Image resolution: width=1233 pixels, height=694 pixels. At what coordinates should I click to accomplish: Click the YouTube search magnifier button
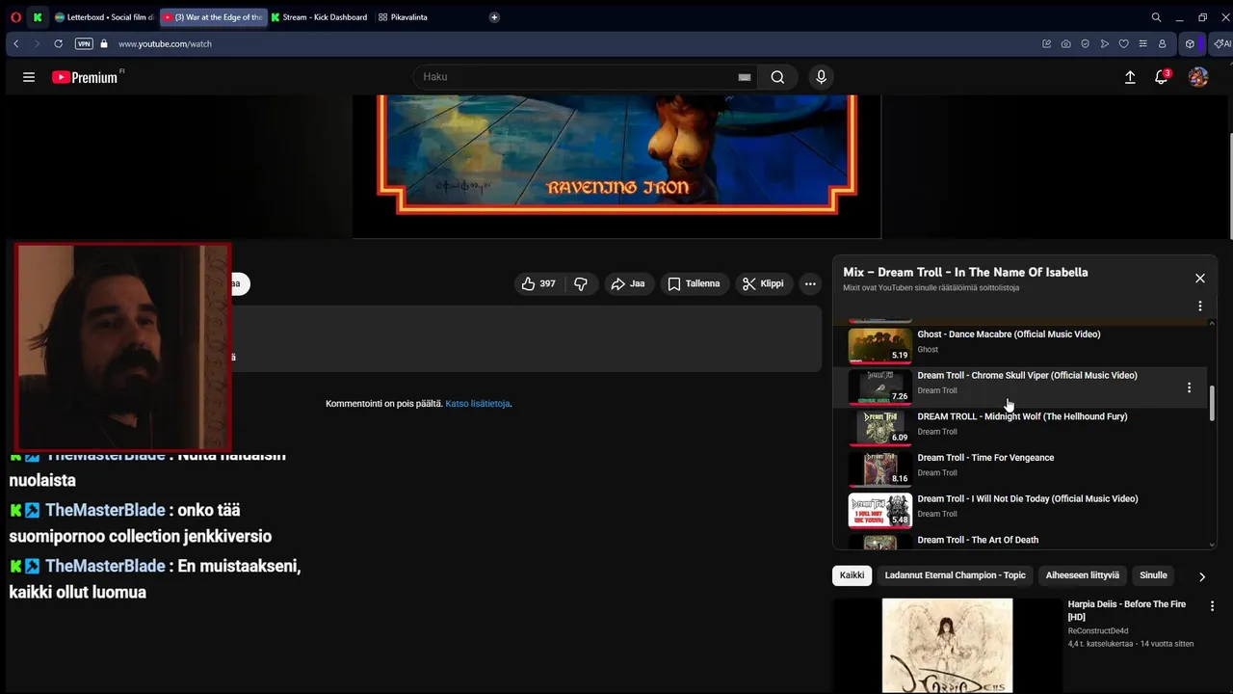(x=777, y=77)
